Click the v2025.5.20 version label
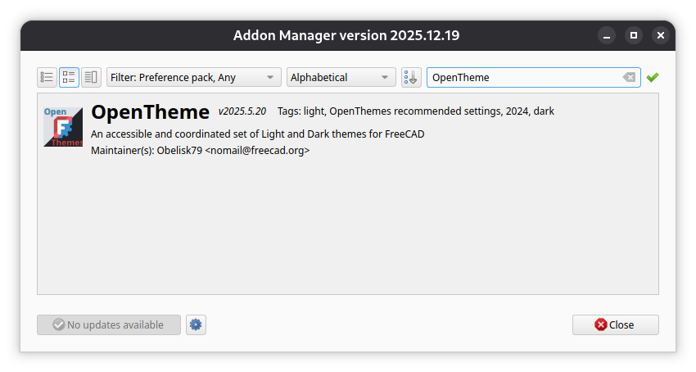 pyautogui.click(x=242, y=111)
